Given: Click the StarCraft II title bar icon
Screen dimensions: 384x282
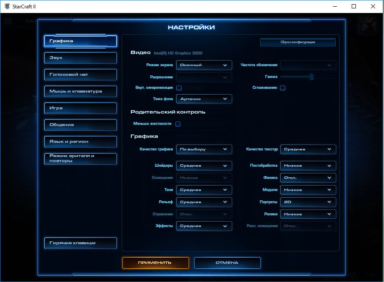Looking at the screenshot, I should (7, 6).
